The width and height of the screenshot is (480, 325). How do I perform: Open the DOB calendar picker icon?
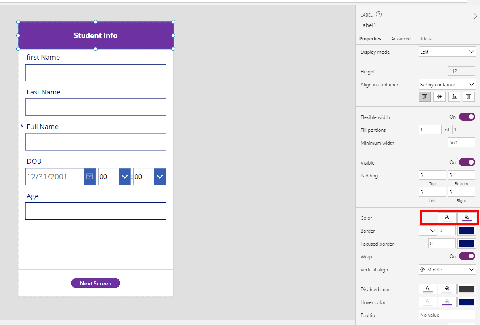coord(90,176)
